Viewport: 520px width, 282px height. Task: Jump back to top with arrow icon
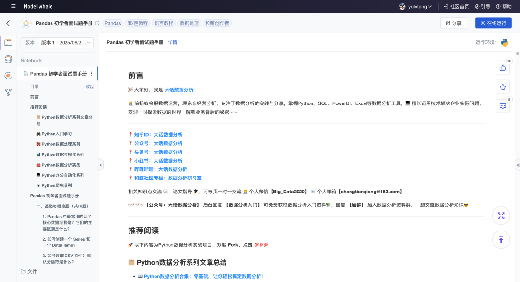click(501, 240)
